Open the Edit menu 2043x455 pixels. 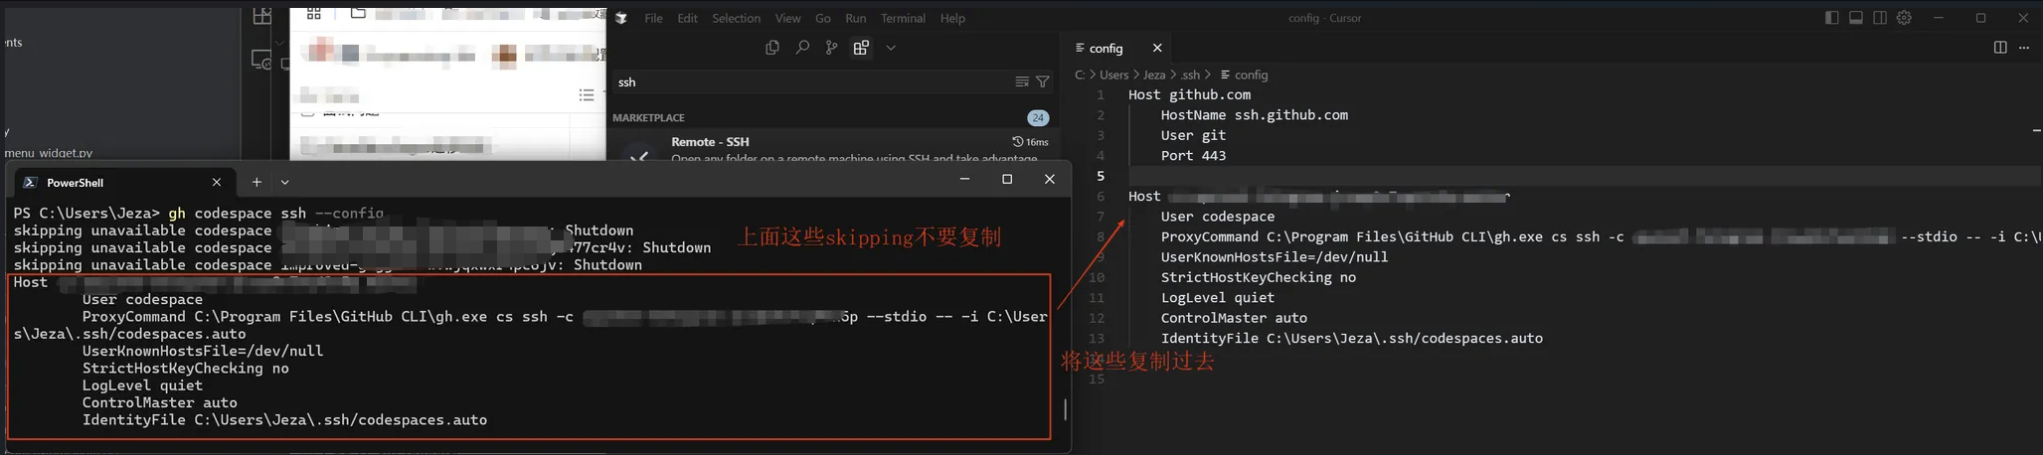[687, 18]
